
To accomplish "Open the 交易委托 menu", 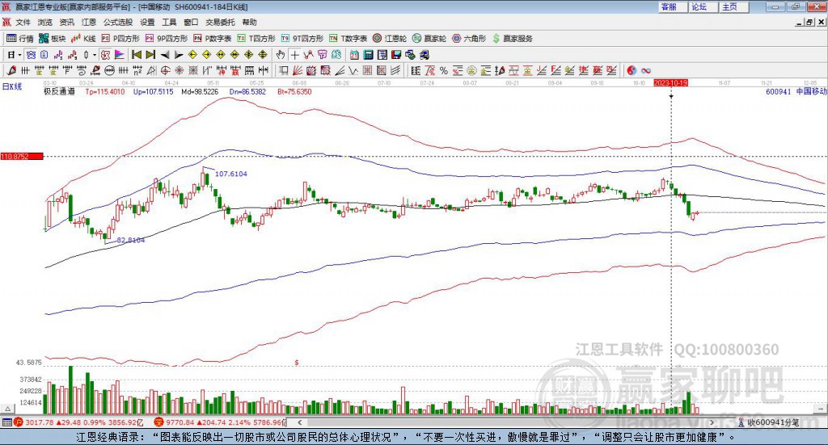I will point(220,22).
